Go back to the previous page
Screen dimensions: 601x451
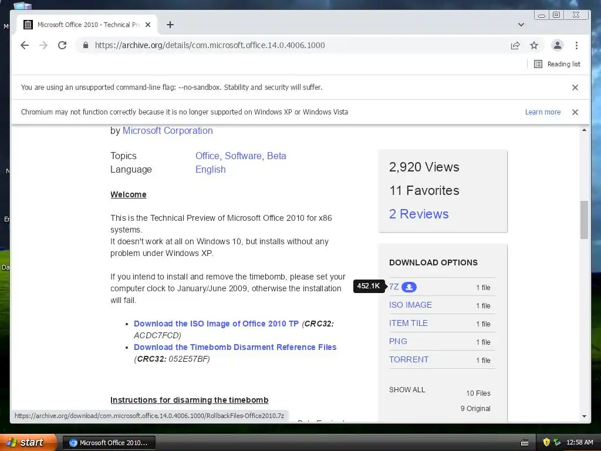25,45
